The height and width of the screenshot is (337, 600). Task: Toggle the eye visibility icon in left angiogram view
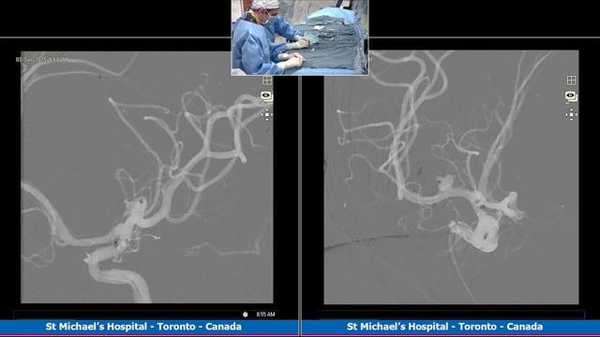[x=266, y=95]
